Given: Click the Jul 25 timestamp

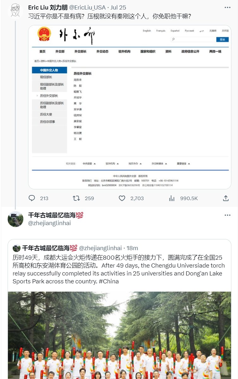Looking at the screenshot, I should [x=118, y=8].
